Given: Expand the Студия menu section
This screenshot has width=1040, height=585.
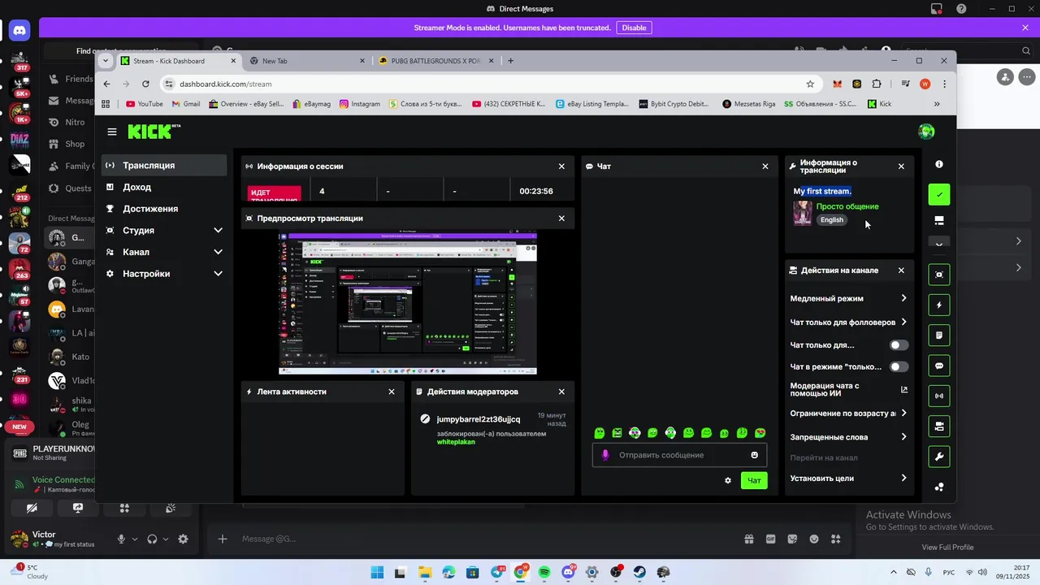Looking at the screenshot, I should point(164,230).
